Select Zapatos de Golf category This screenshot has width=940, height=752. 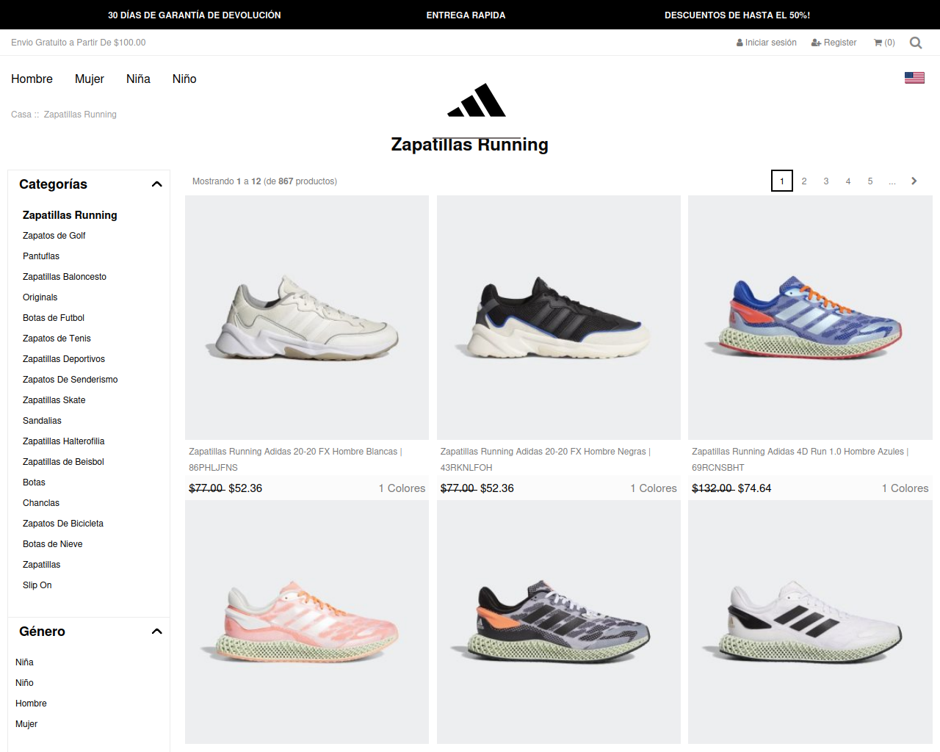coord(54,236)
